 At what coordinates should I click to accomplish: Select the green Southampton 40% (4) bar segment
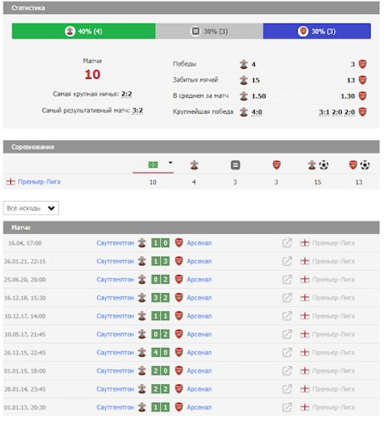click(x=84, y=31)
